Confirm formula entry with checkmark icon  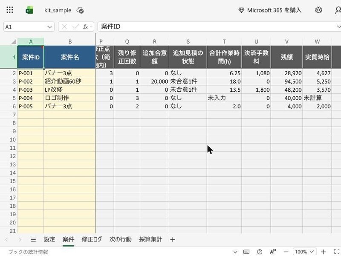pyautogui.click(x=76, y=27)
